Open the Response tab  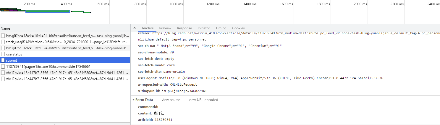(184, 28)
